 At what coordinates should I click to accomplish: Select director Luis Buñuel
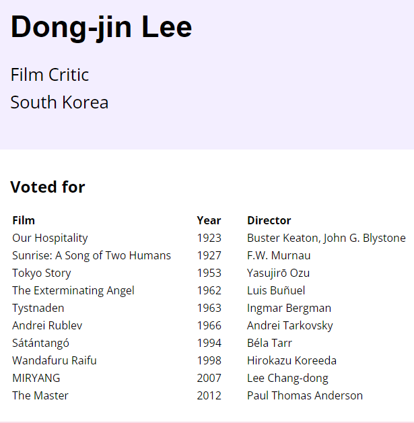click(276, 290)
